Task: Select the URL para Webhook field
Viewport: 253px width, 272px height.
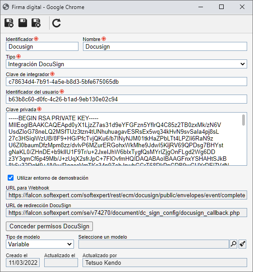Action: [126, 195]
